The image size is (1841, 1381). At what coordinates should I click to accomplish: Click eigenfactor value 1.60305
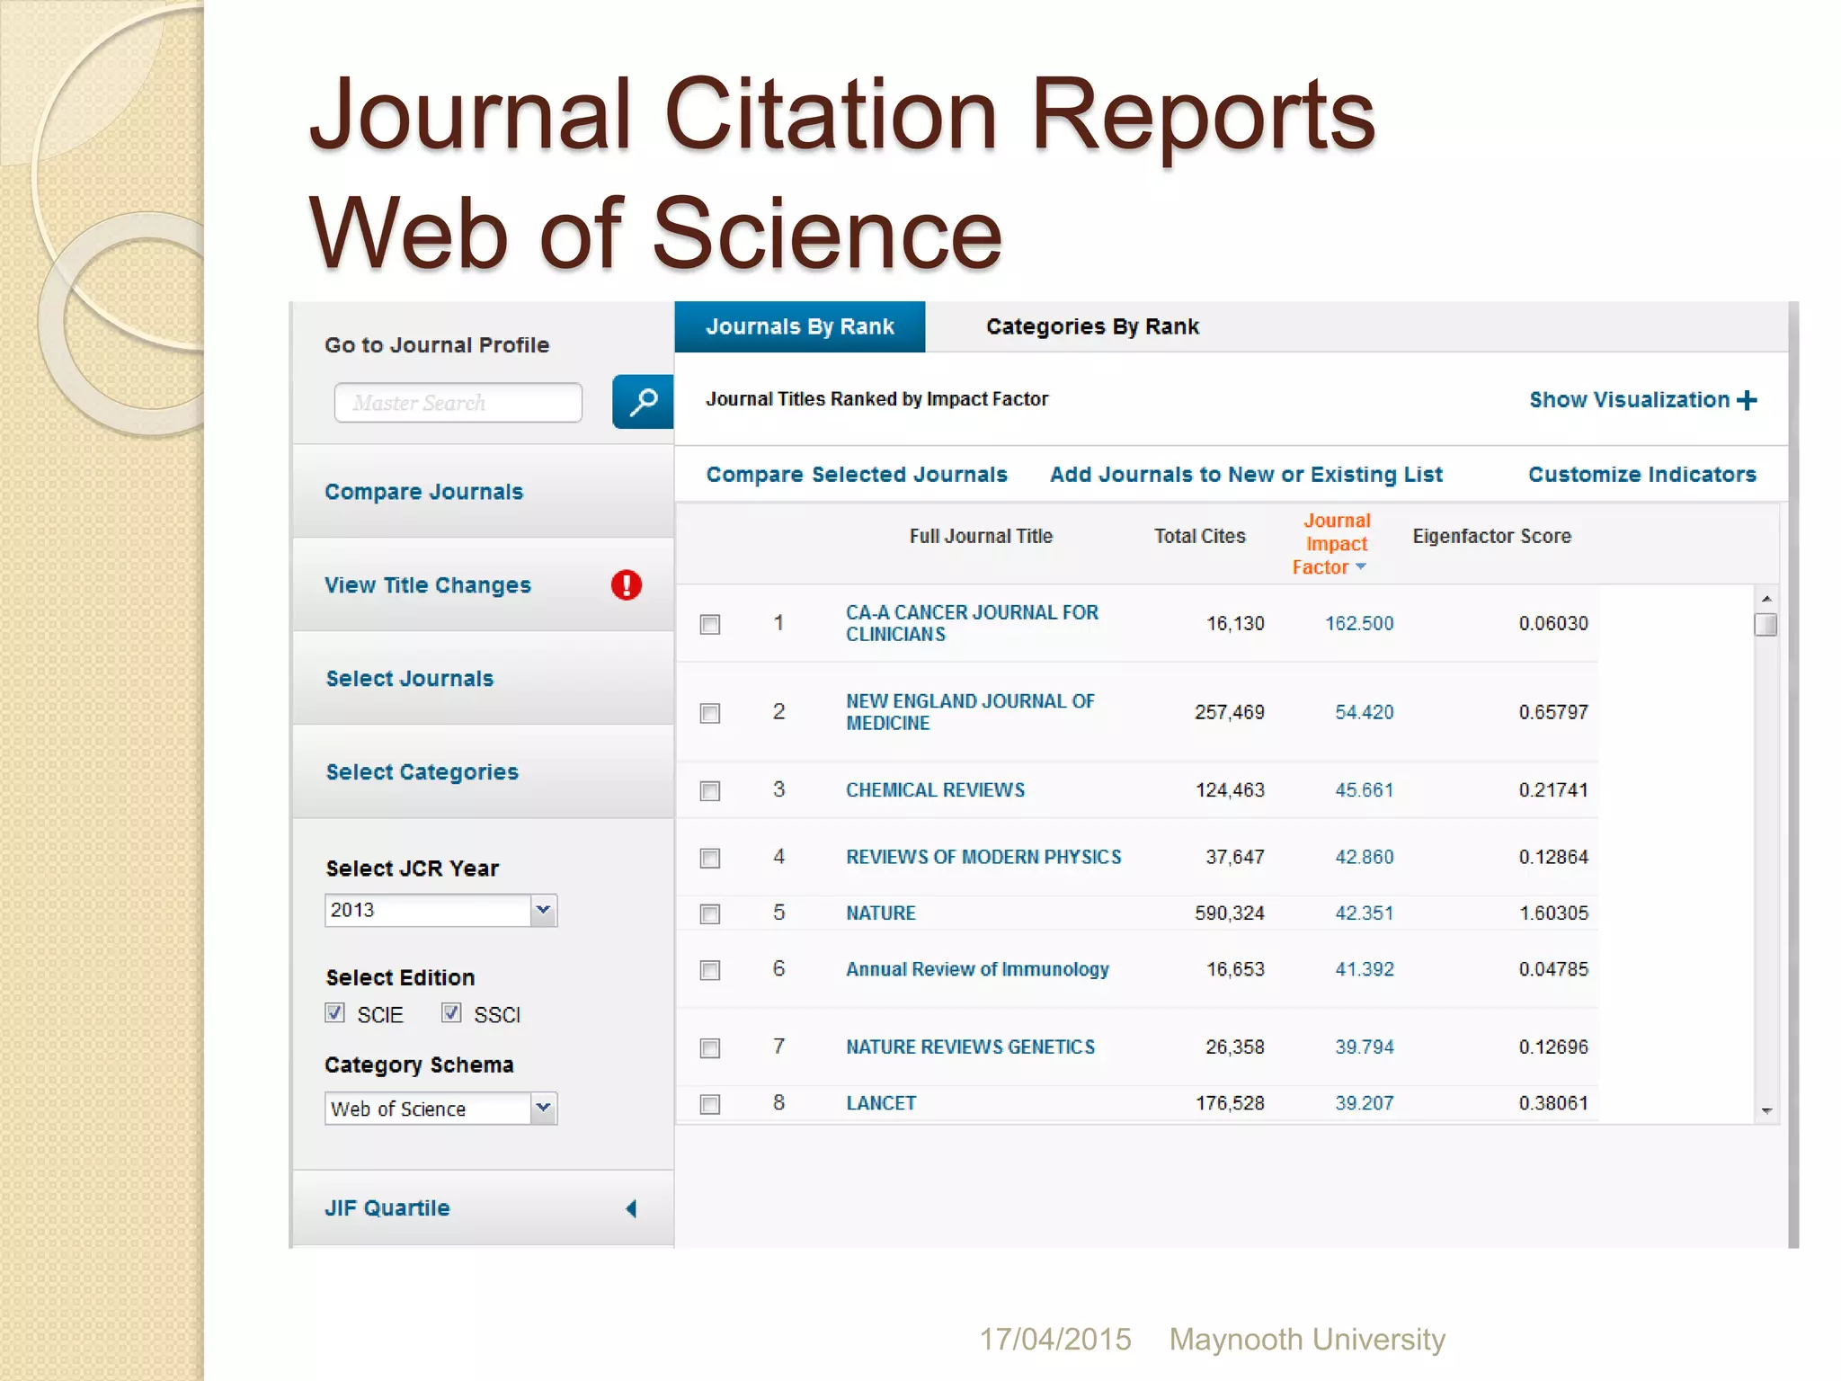coord(1553,913)
